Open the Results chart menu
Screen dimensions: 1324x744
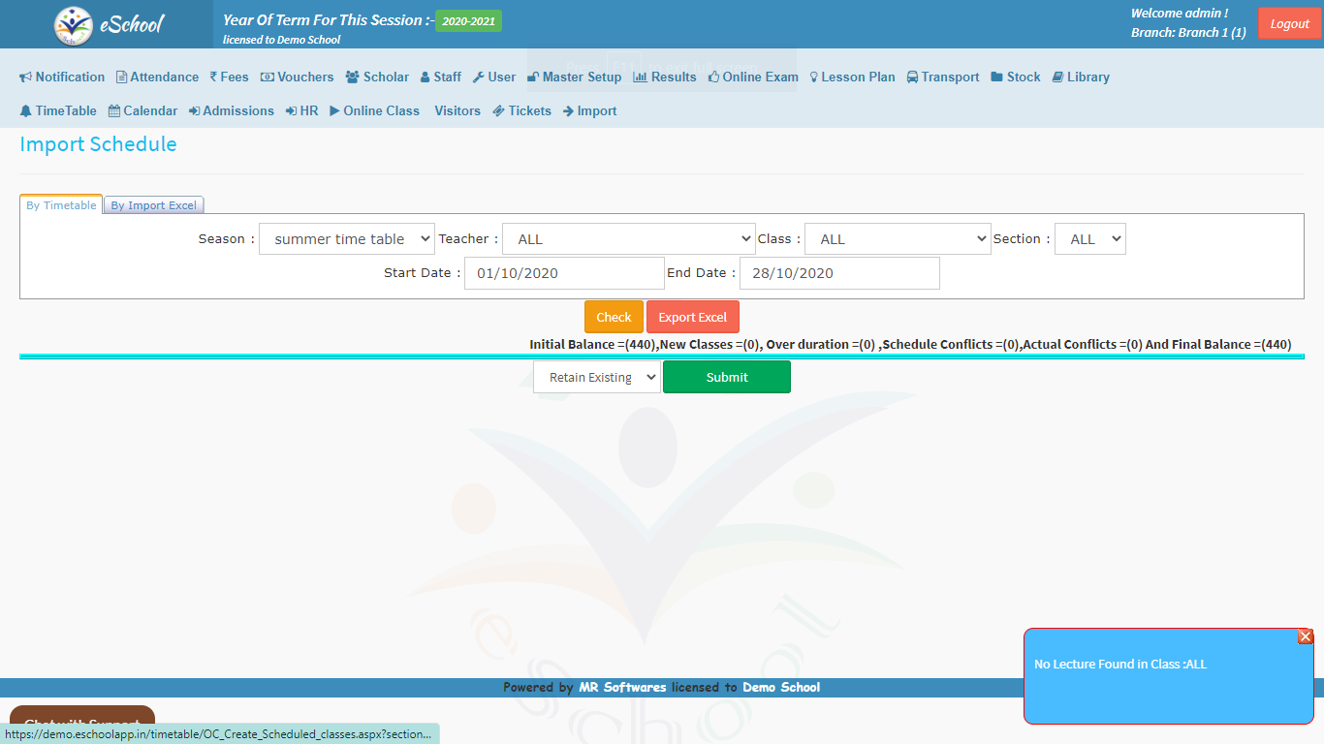click(x=664, y=77)
